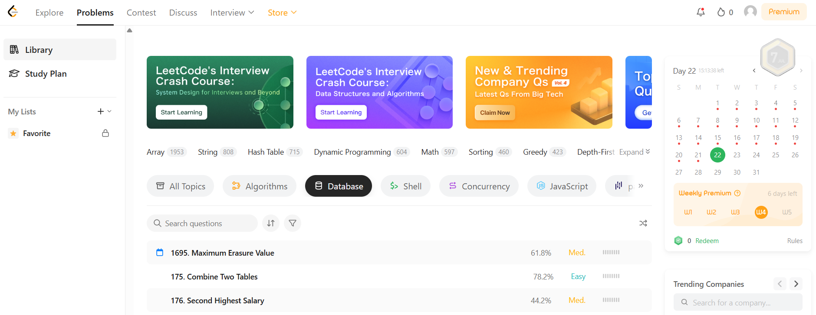Filter by Math topic tag
The image size is (816, 315).
tap(439, 152)
